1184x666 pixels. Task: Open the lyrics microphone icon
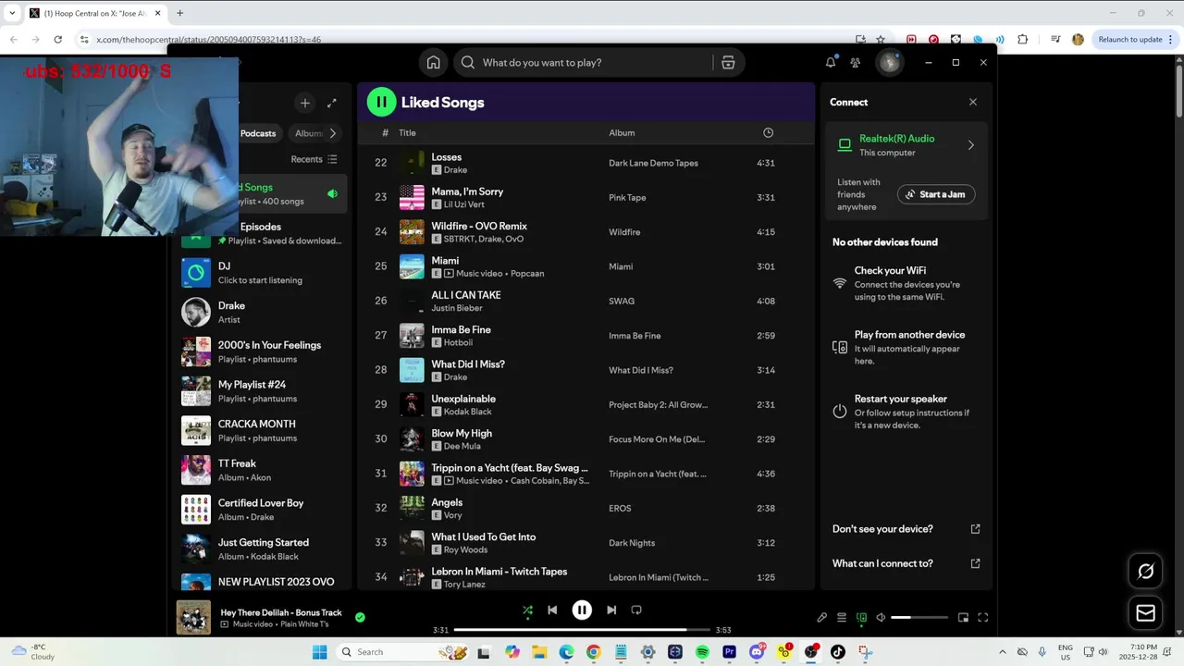pyautogui.click(x=821, y=617)
